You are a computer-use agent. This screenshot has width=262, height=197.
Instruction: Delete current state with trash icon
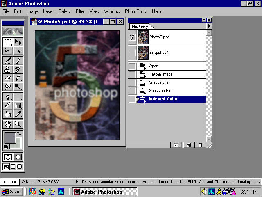pyautogui.click(x=200, y=145)
